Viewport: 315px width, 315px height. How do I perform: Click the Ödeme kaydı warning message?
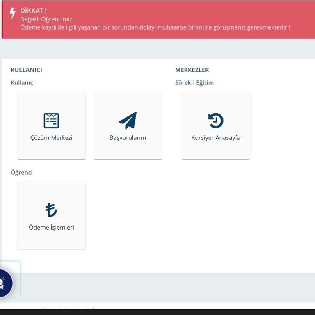click(155, 27)
